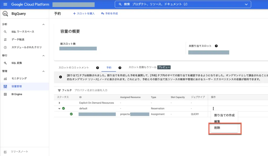Image resolution: width=268 pixels, height=156 pixels.
Task: Click the ステータス column header
Action: [63, 97]
